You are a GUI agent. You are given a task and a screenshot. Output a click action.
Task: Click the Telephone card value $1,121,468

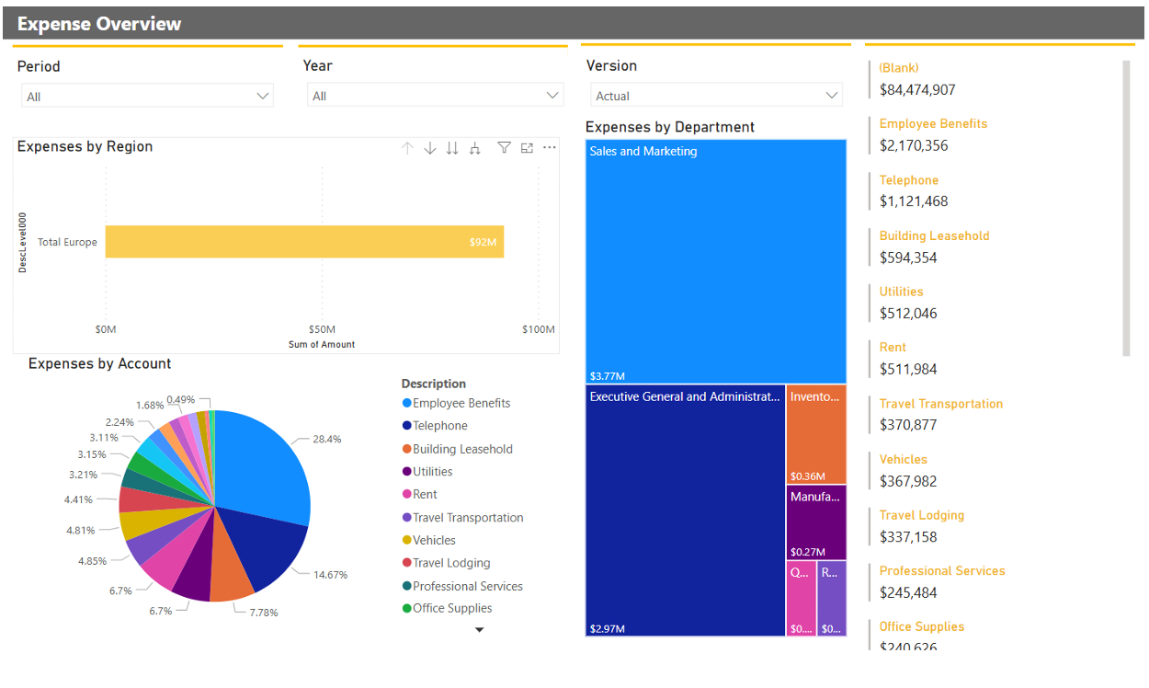pos(914,201)
